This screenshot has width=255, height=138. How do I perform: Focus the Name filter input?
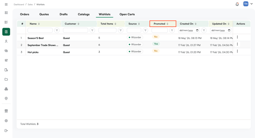[x=40, y=30]
